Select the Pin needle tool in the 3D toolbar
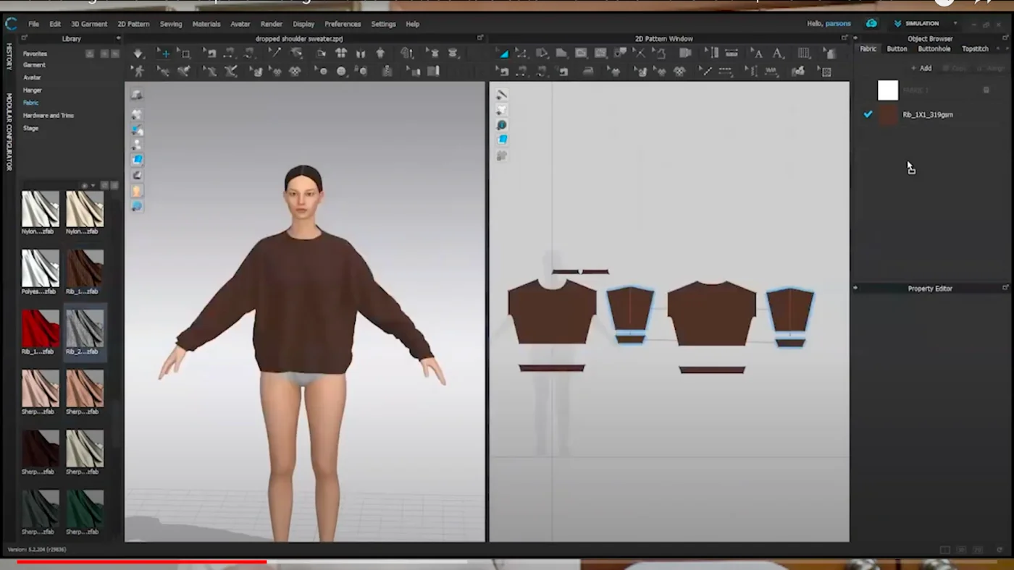Screen dimensions: 1014x570 [275, 54]
